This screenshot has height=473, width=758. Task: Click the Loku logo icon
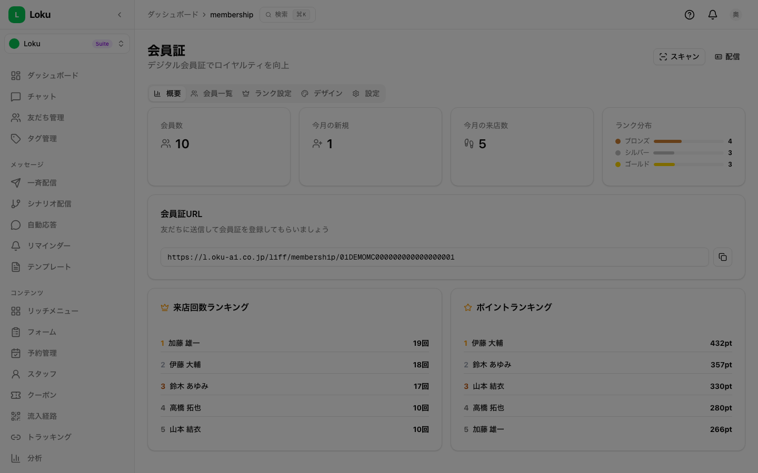tap(17, 15)
